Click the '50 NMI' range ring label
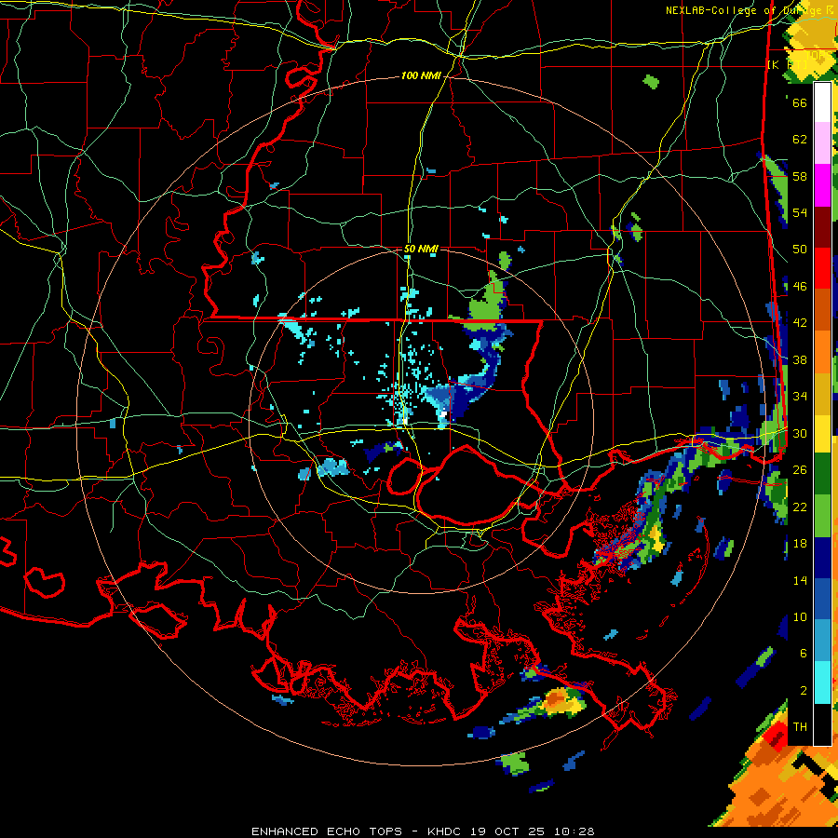The width and height of the screenshot is (838, 838). [x=421, y=249]
